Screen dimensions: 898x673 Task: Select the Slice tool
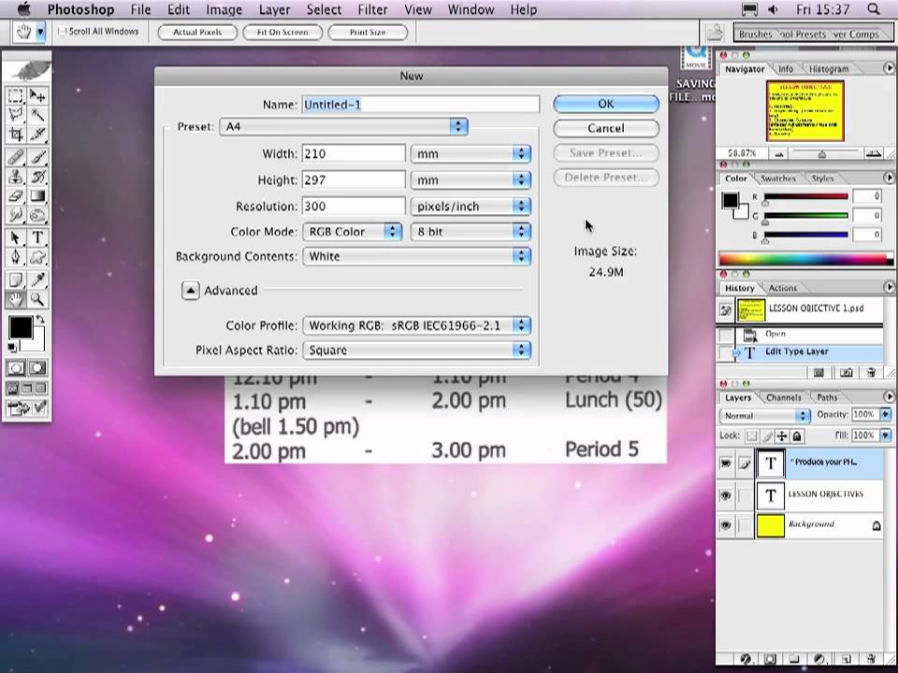[x=37, y=135]
